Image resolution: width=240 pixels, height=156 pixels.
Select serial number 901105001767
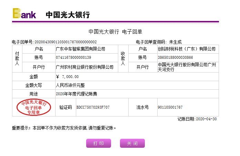point(170,107)
